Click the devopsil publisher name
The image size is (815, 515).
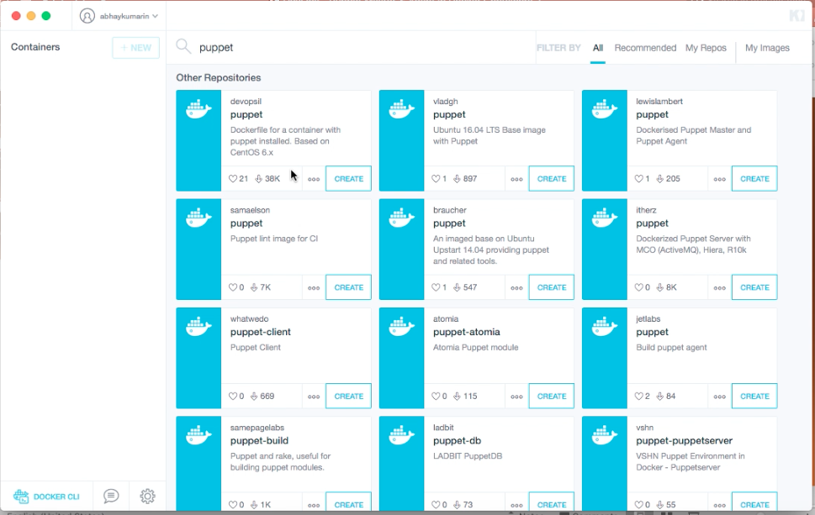coord(246,101)
